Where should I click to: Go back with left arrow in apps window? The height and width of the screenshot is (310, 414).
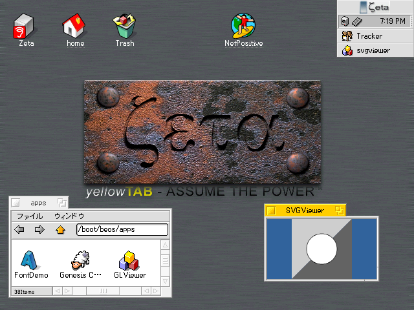(19, 230)
